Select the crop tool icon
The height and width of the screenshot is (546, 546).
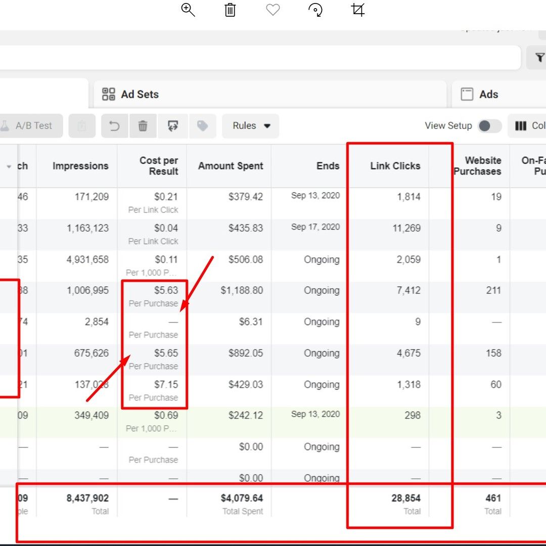pyautogui.click(x=358, y=10)
